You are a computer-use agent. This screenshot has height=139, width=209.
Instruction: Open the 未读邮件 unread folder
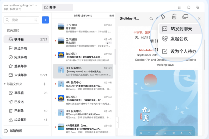pyautogui.click(x=26, y=75)
